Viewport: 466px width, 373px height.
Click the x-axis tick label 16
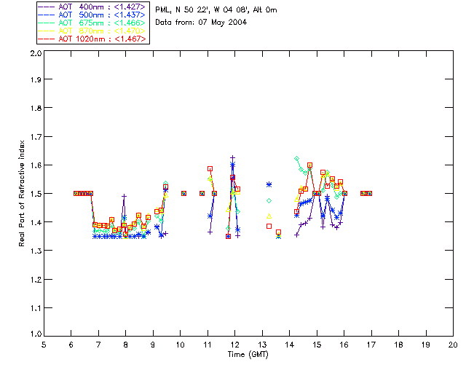[x=344, y=345]
